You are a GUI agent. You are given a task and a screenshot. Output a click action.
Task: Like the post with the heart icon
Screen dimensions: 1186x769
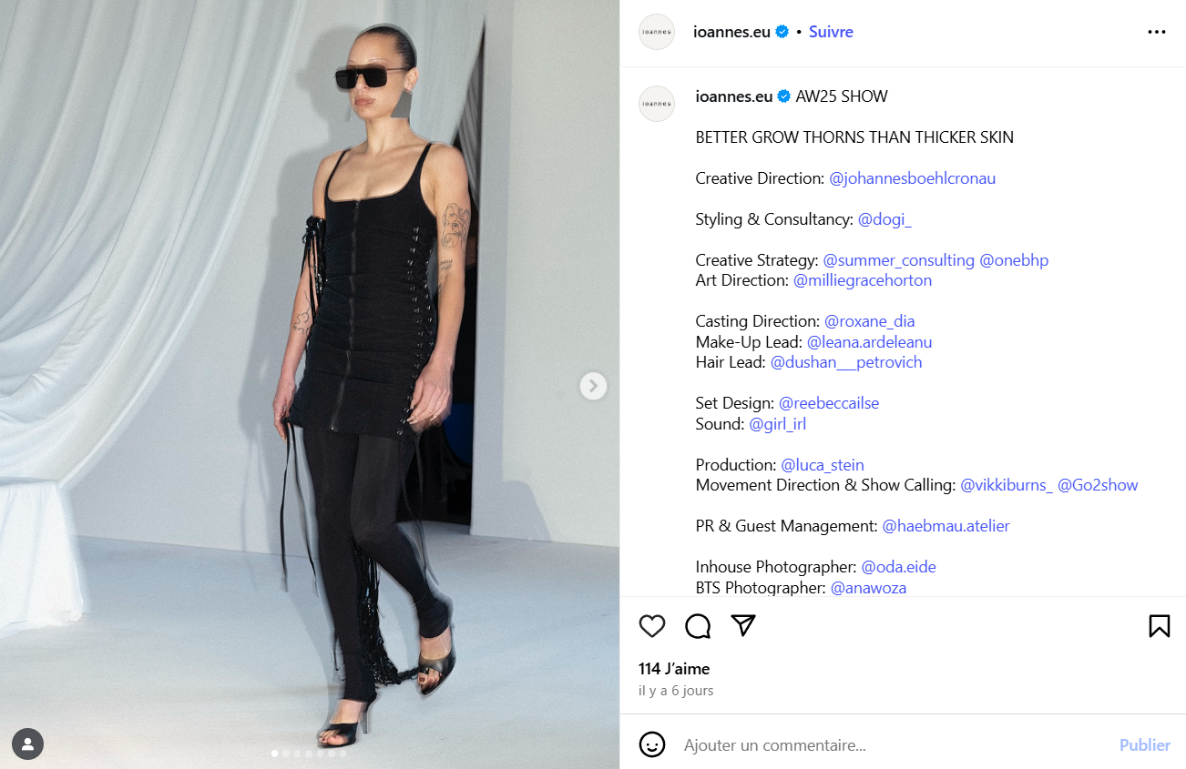coord(652,626)
